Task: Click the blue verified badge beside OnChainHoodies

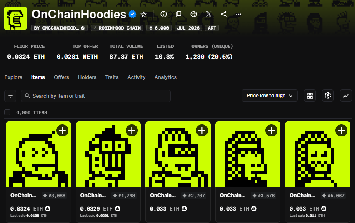Action: 132,14
